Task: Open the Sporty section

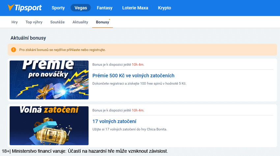Action: tap(58, 8)
